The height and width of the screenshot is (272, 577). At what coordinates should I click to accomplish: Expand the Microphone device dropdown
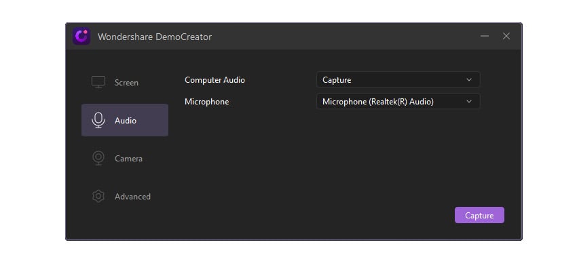(398, 102)
